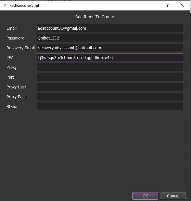
Task: Focus the empty Proxy input field
Action: (110, 67)
